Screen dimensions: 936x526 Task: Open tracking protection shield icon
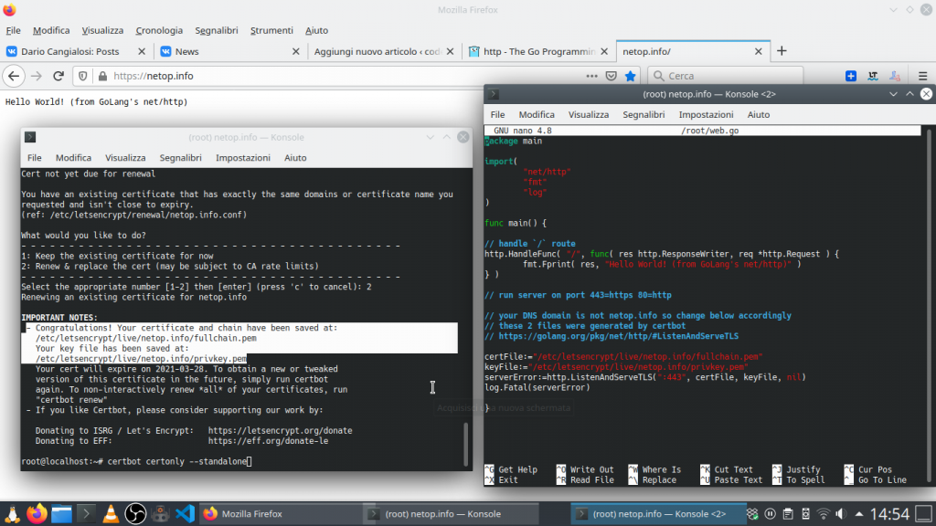pyautogui.click(x=83, y=76)
